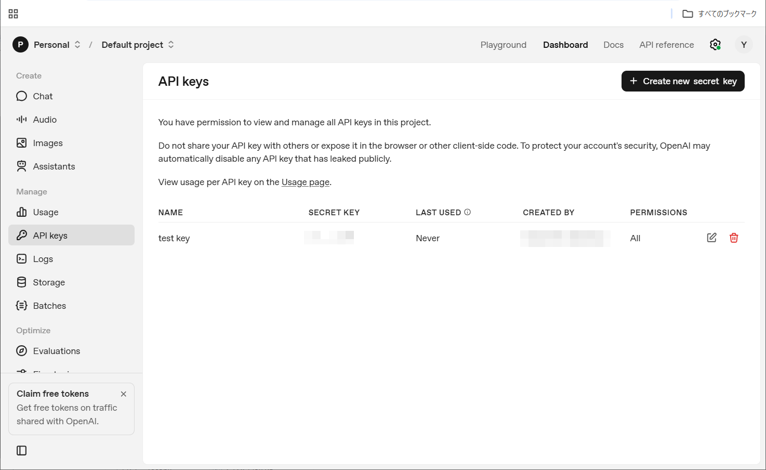Expand the Default project selector
This screenshot has height=470, width=766.
click(138, 45)
